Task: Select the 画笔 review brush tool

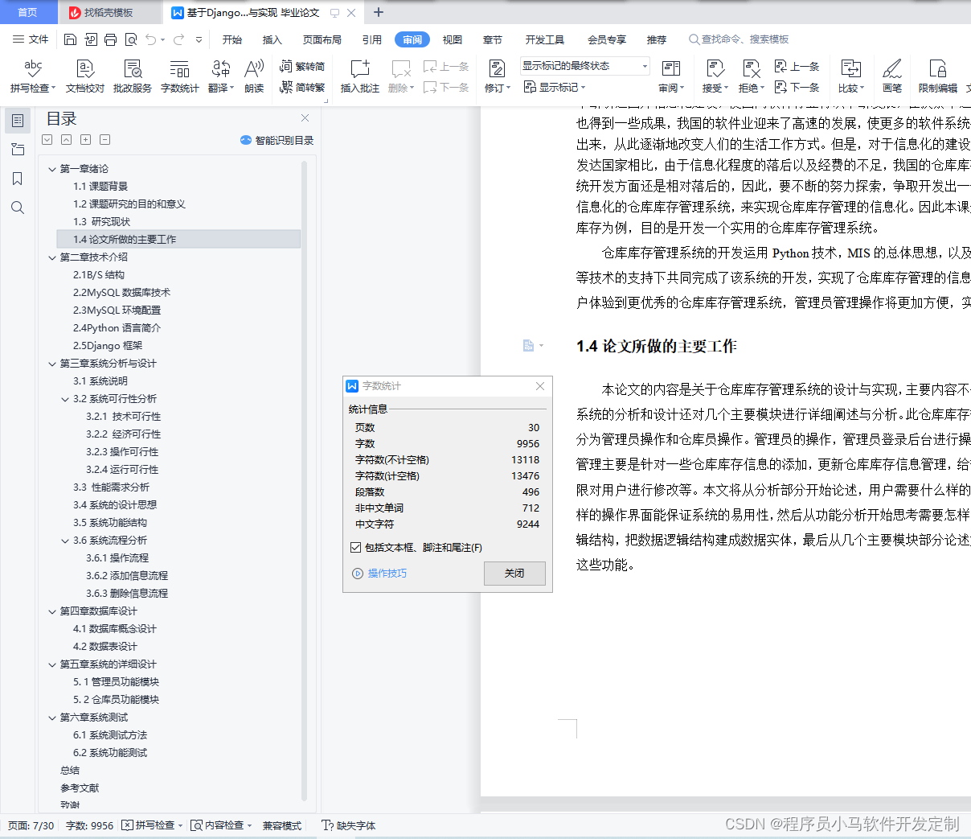Action: [x=892, y=76]
